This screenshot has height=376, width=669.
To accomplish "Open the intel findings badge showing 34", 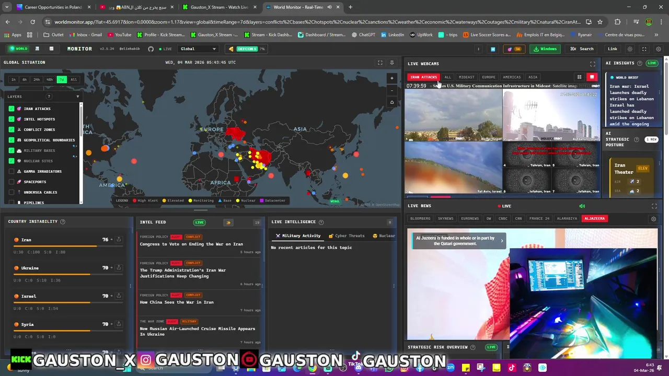I will tap(514, 49).
